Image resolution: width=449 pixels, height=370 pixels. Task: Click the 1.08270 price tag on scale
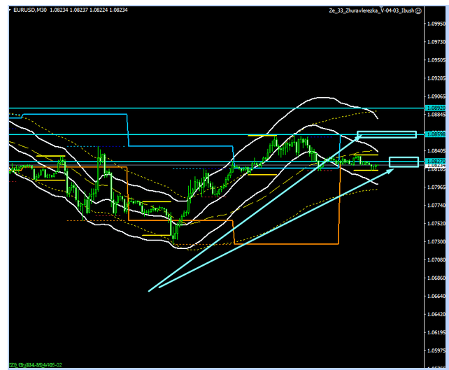click(x=435, y=162)
